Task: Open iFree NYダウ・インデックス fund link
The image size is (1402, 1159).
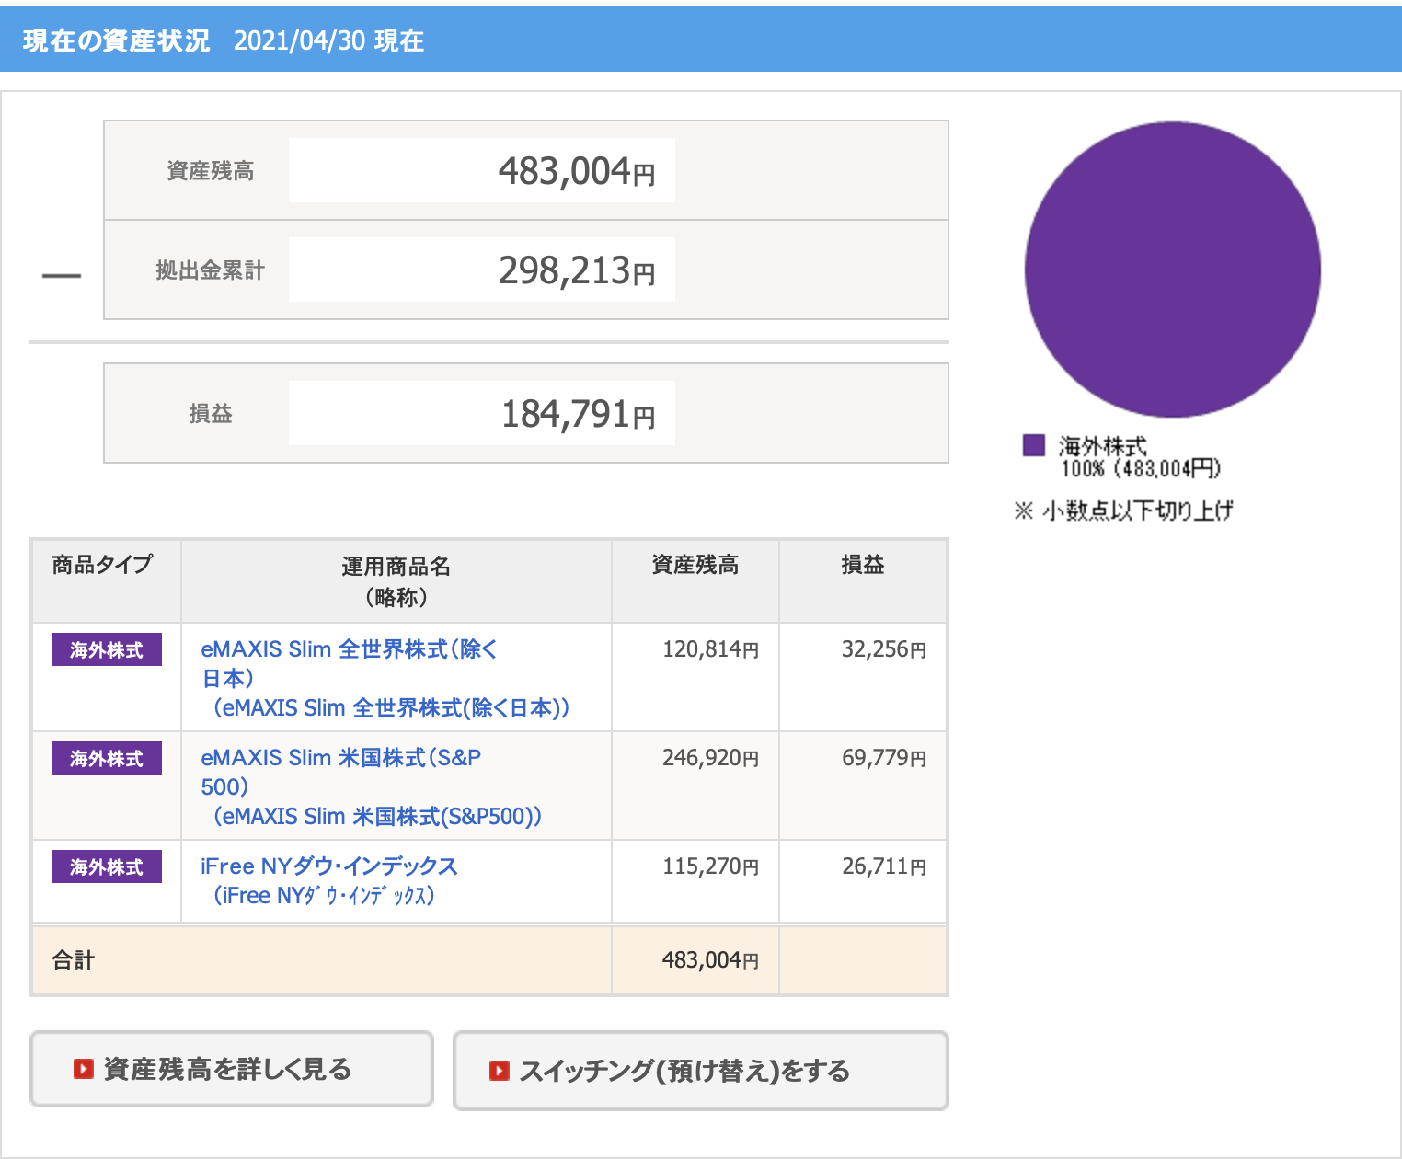Action: point(329,881)
